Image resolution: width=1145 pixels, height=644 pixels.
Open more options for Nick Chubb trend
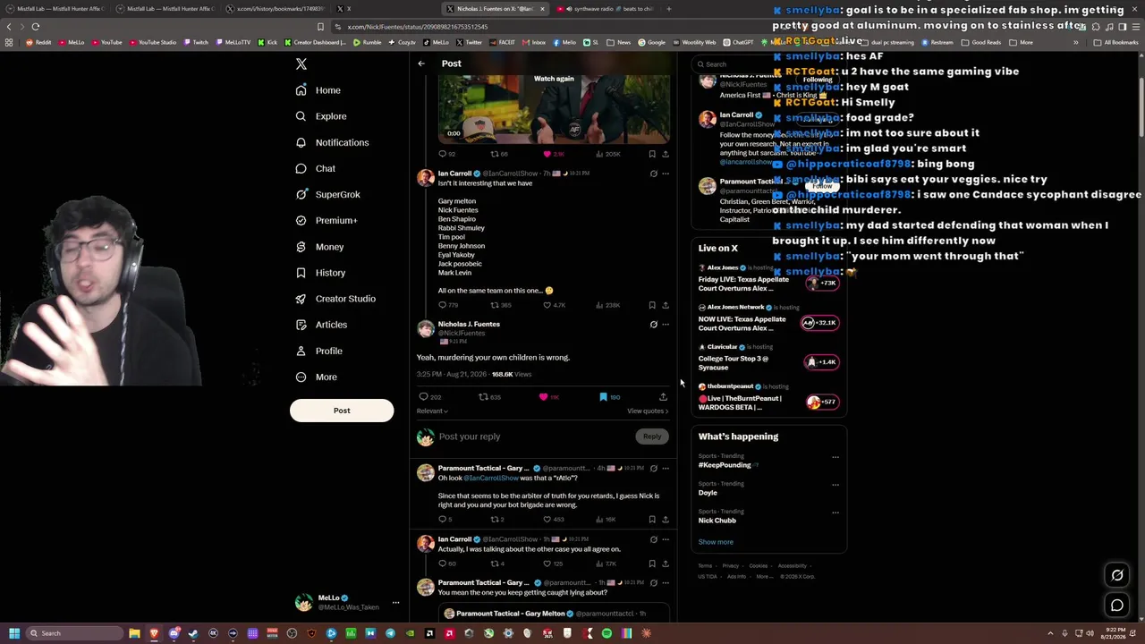(x=835, y=513)
